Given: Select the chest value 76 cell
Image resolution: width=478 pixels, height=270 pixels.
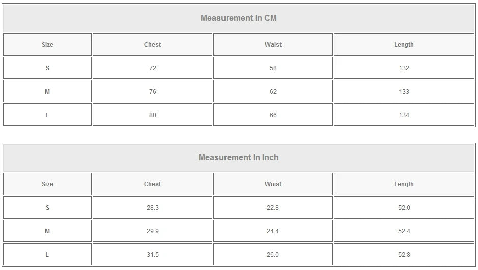Looking at the screenshot, I should pos(152,92).
